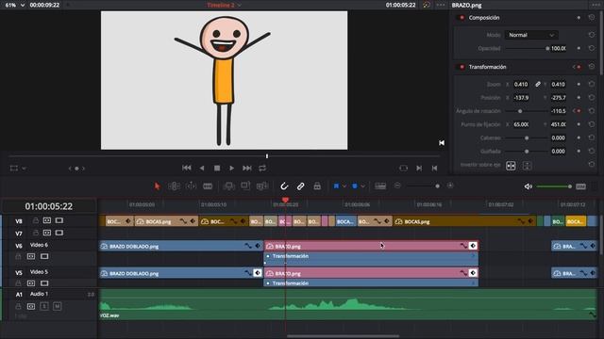604x339 pixels.
Task: Collapse the Composición section header
Action: [484, 18]
